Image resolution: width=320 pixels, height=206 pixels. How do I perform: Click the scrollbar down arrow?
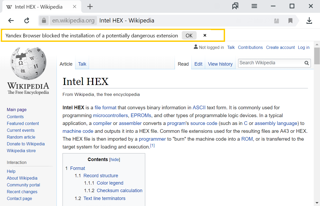coord(317,203)
